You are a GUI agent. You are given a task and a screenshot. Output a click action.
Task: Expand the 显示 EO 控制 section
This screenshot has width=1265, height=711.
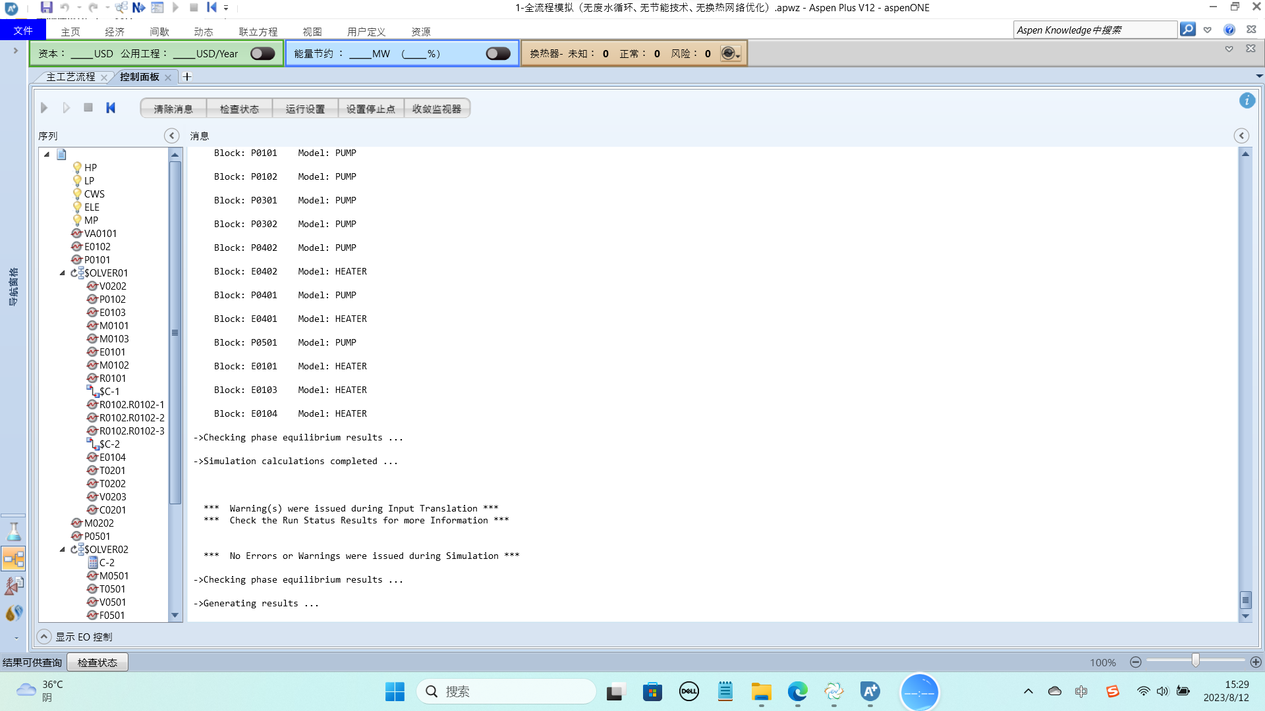pyautogui.click(x=44, y=637)
